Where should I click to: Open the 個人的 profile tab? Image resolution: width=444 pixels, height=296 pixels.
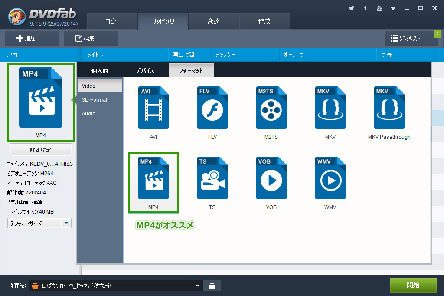[100, 71]
